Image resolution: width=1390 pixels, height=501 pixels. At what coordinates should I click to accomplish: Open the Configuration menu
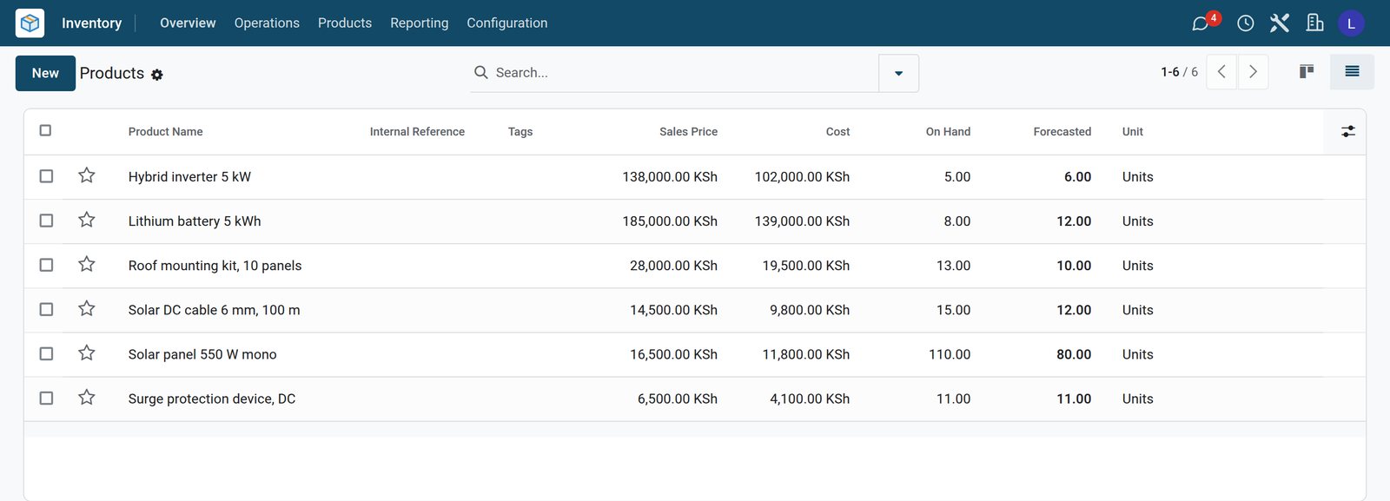tap(507, 23)
